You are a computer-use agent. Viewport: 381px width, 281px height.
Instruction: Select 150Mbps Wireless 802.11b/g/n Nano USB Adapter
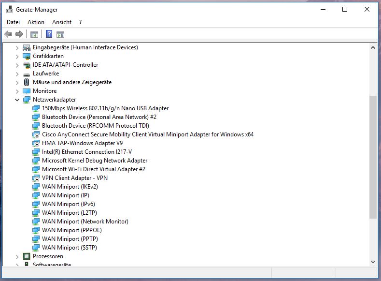(105, 108)
